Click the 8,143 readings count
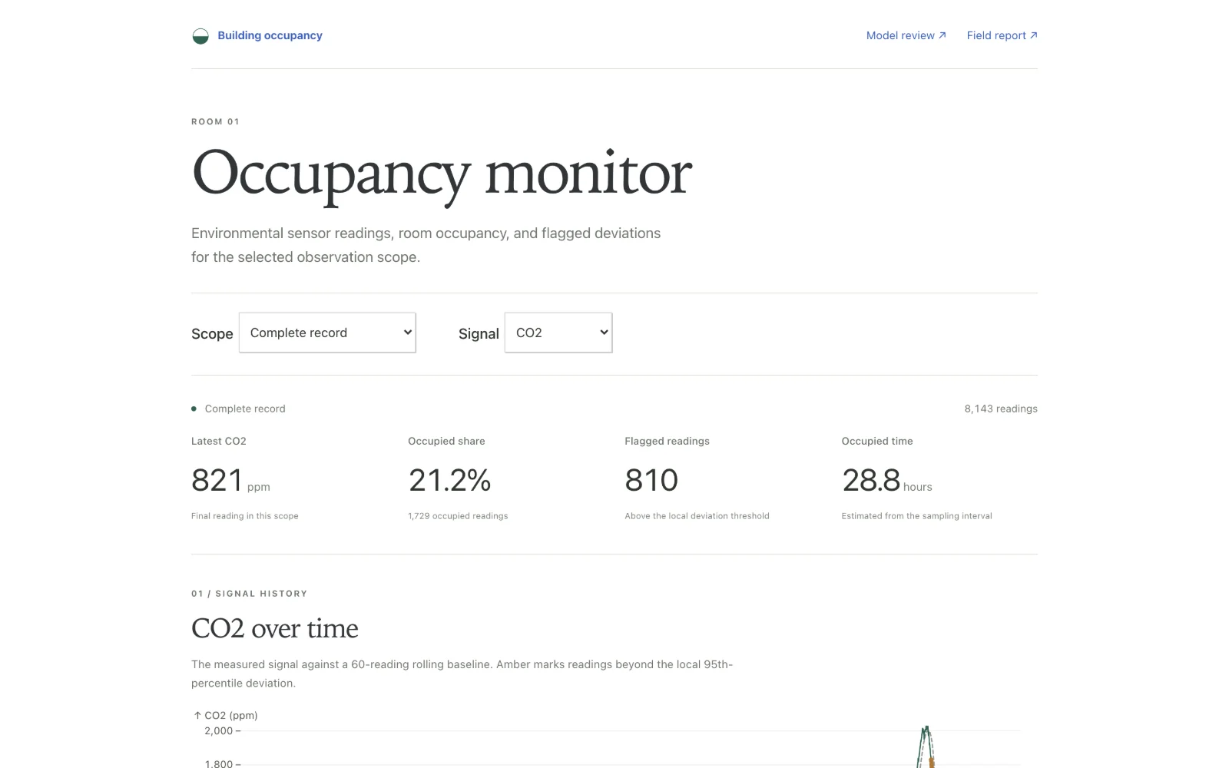Screen dimensions: 1229x768 1001,409
